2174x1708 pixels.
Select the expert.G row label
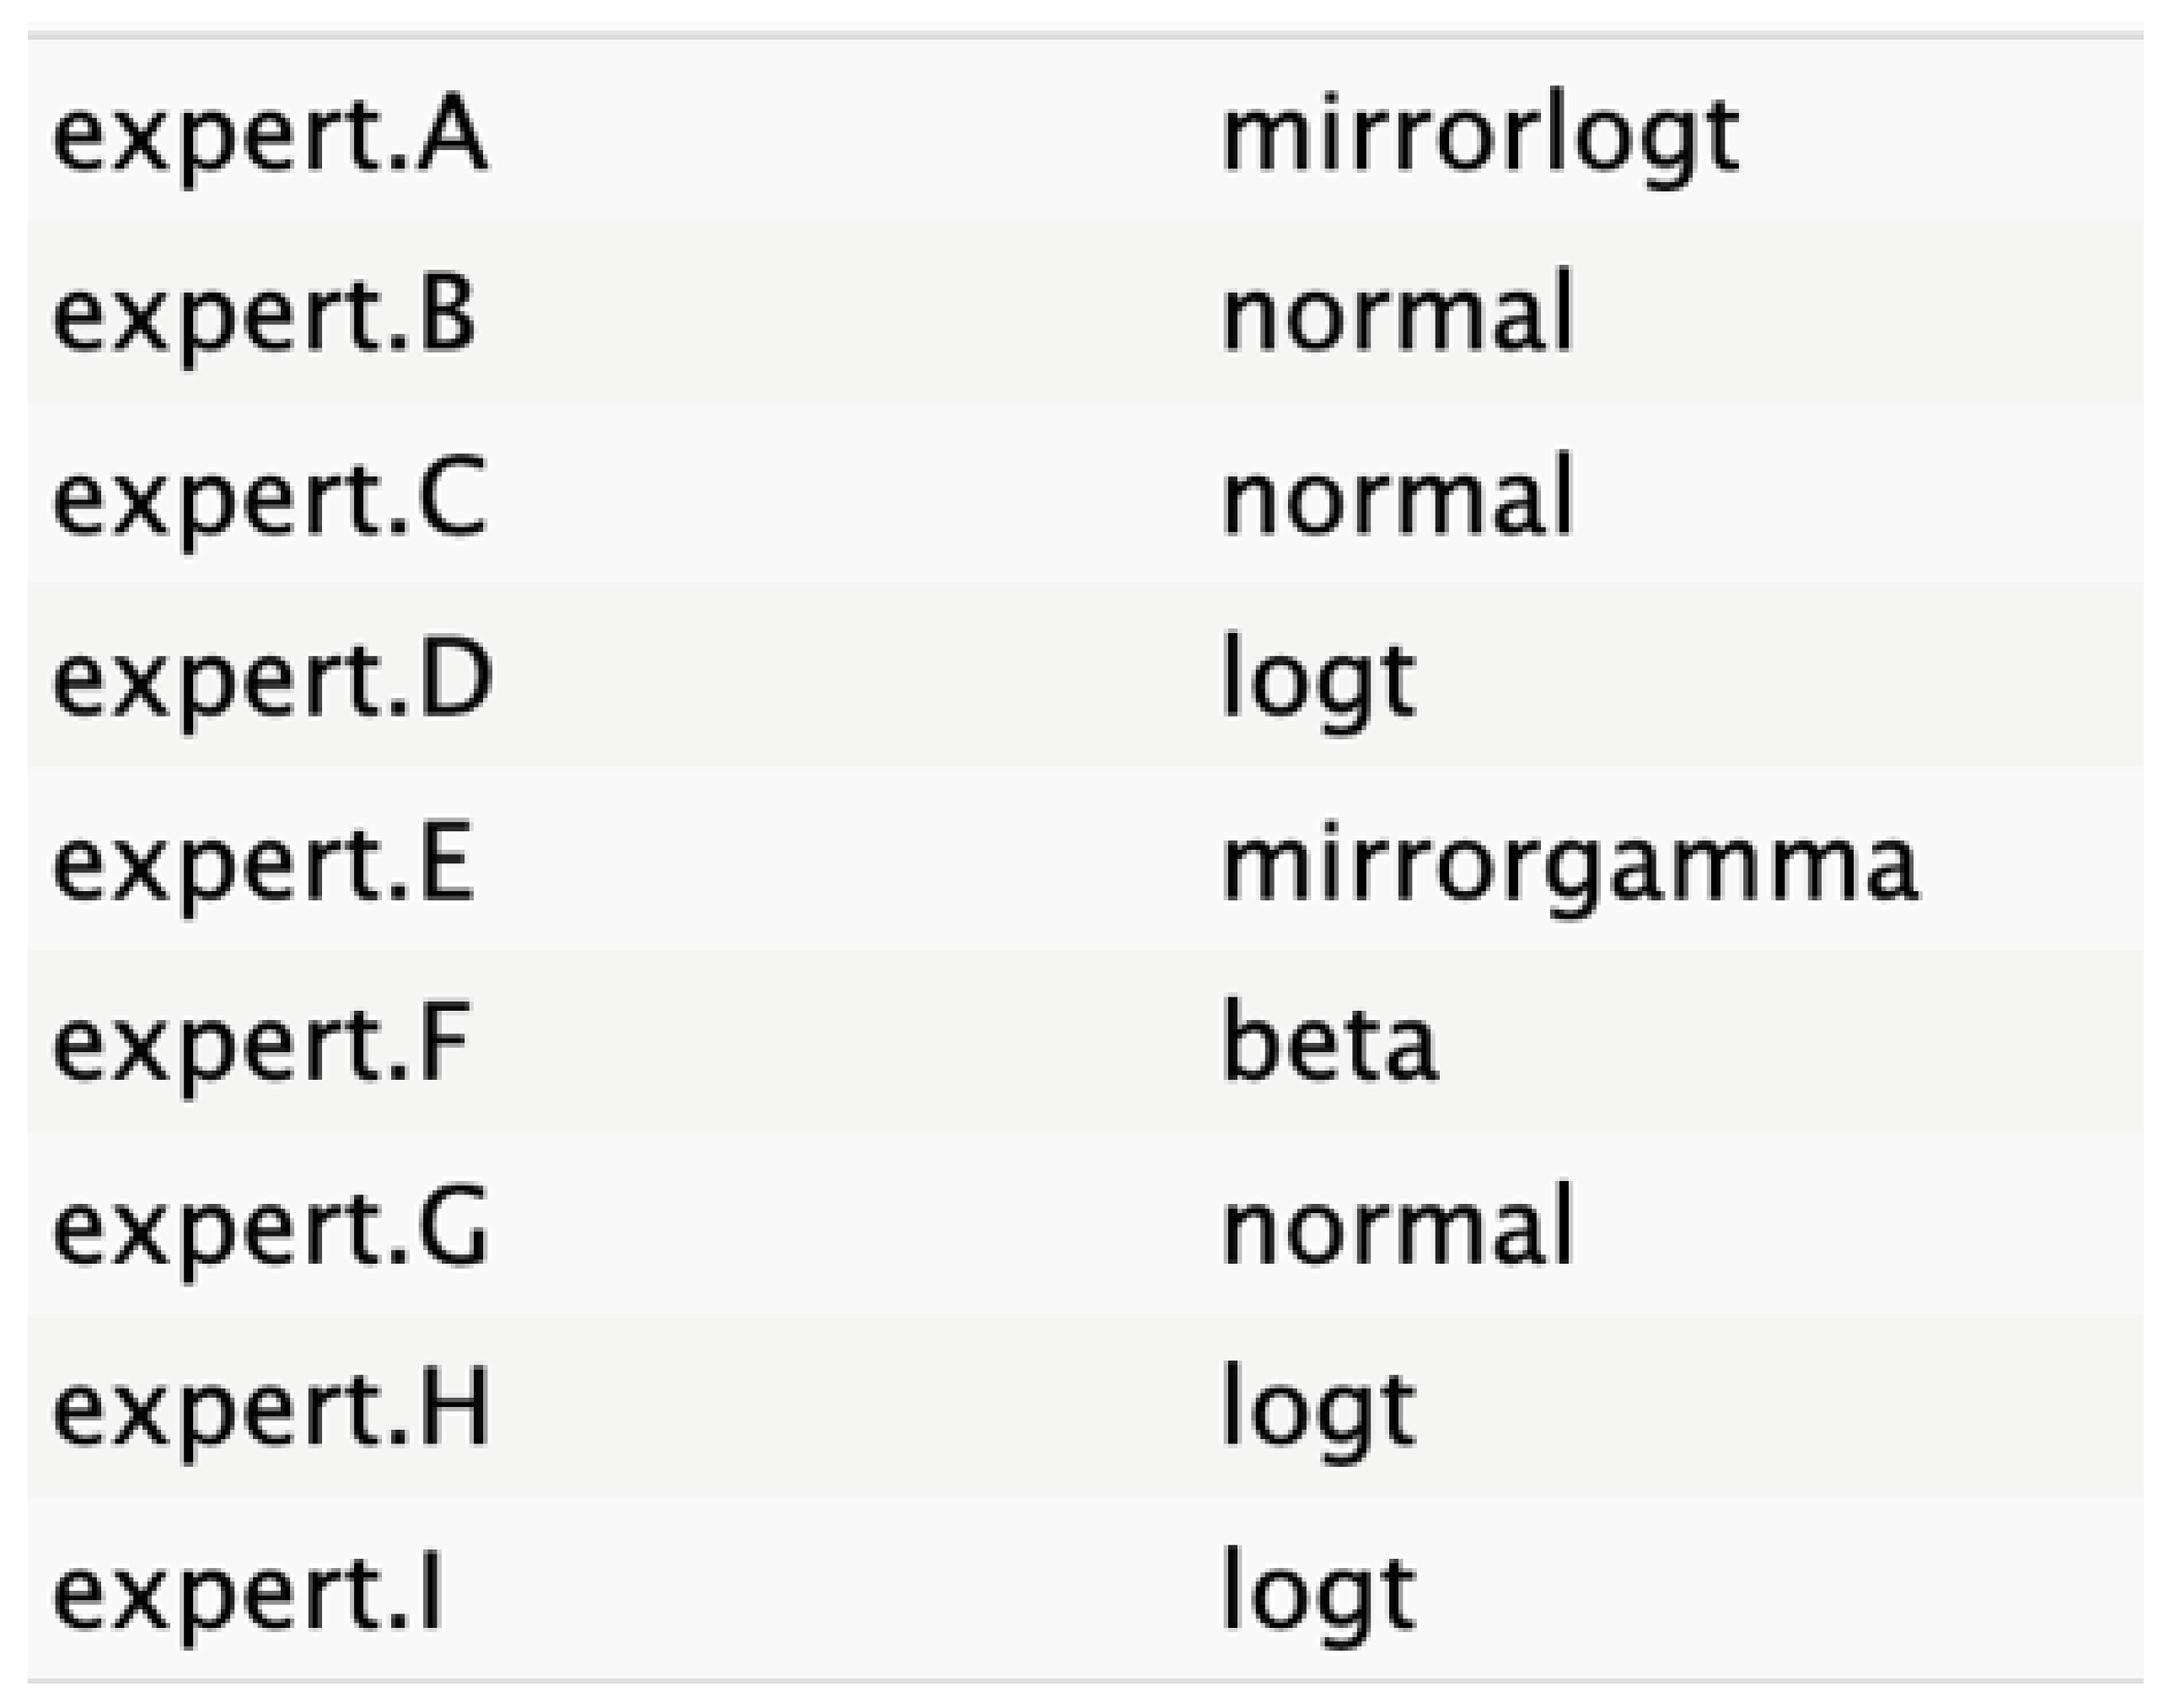click(270, 1228)
